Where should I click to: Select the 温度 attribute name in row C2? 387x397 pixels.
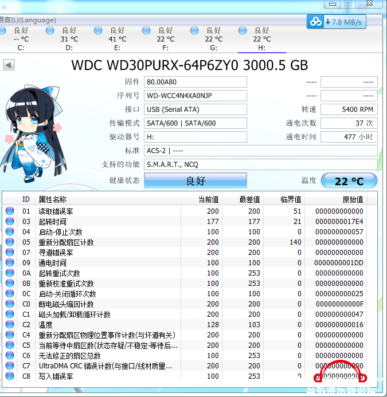[46, 325]
